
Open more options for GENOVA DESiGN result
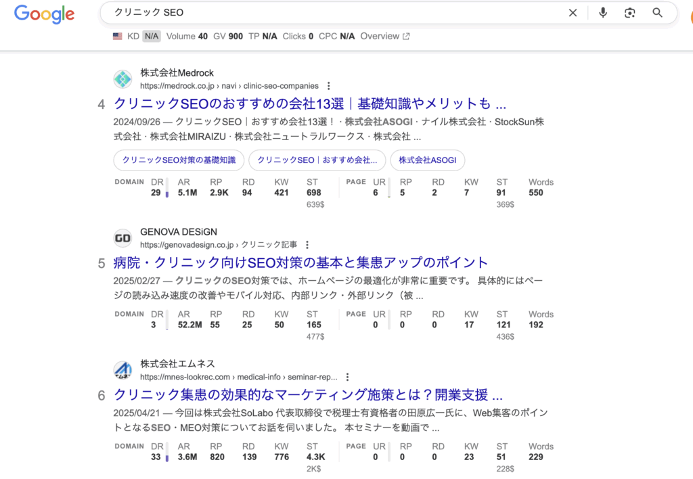[x=307, y=244]
